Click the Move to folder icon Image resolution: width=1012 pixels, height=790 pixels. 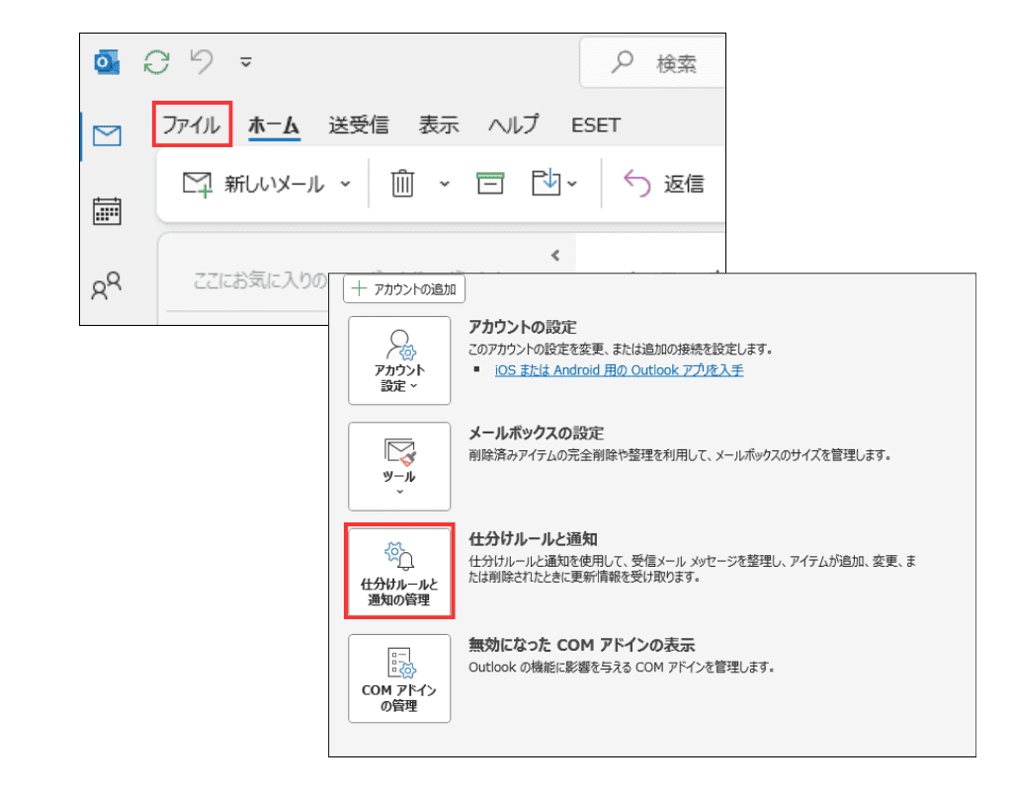pyautogui.click(x=547, y=183)
